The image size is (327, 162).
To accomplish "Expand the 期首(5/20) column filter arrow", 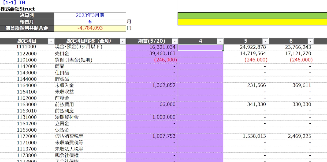I will pos(175,41).
